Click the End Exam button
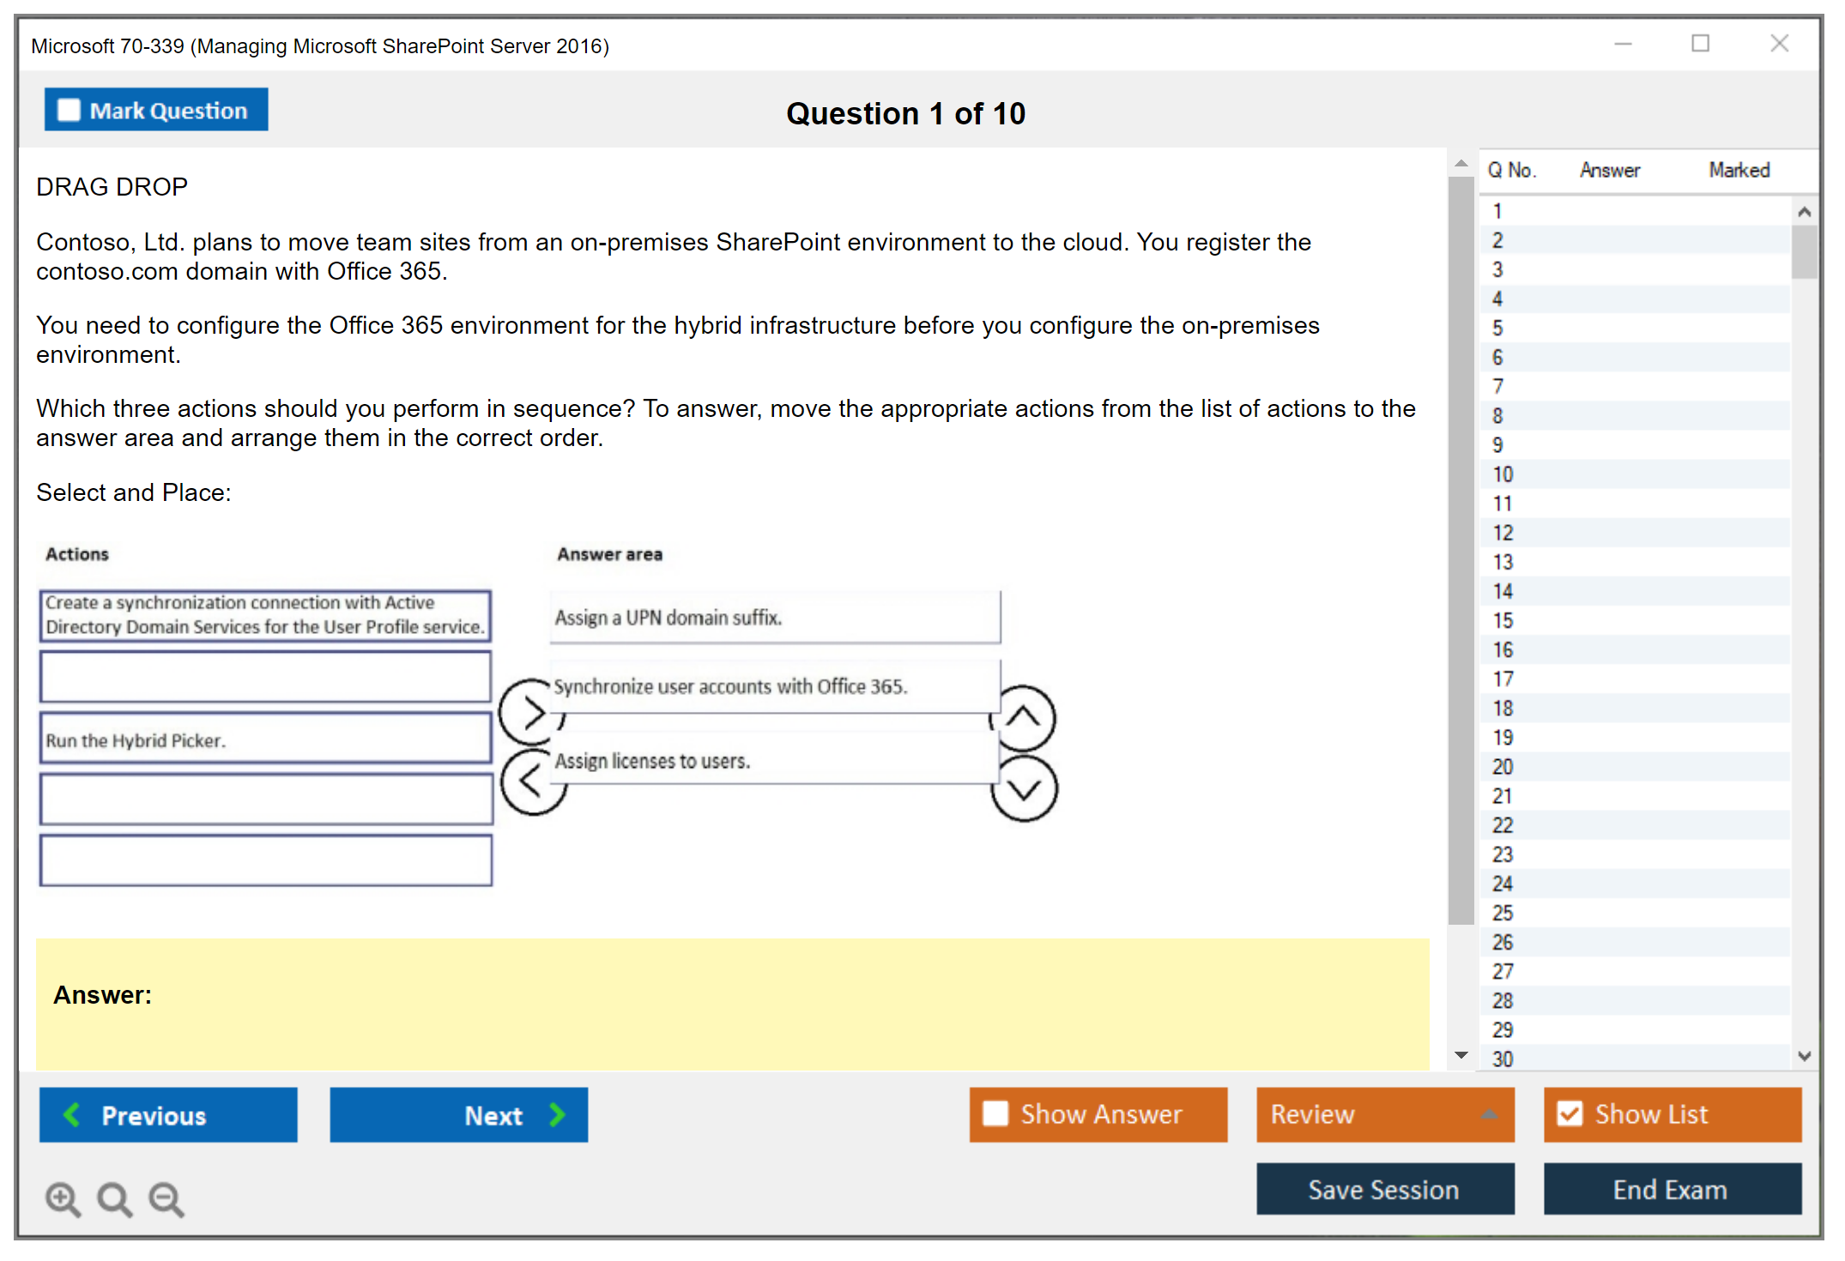Image resolution: width=1845 pixels, height=1261 pixels. click(1671, 1189)
